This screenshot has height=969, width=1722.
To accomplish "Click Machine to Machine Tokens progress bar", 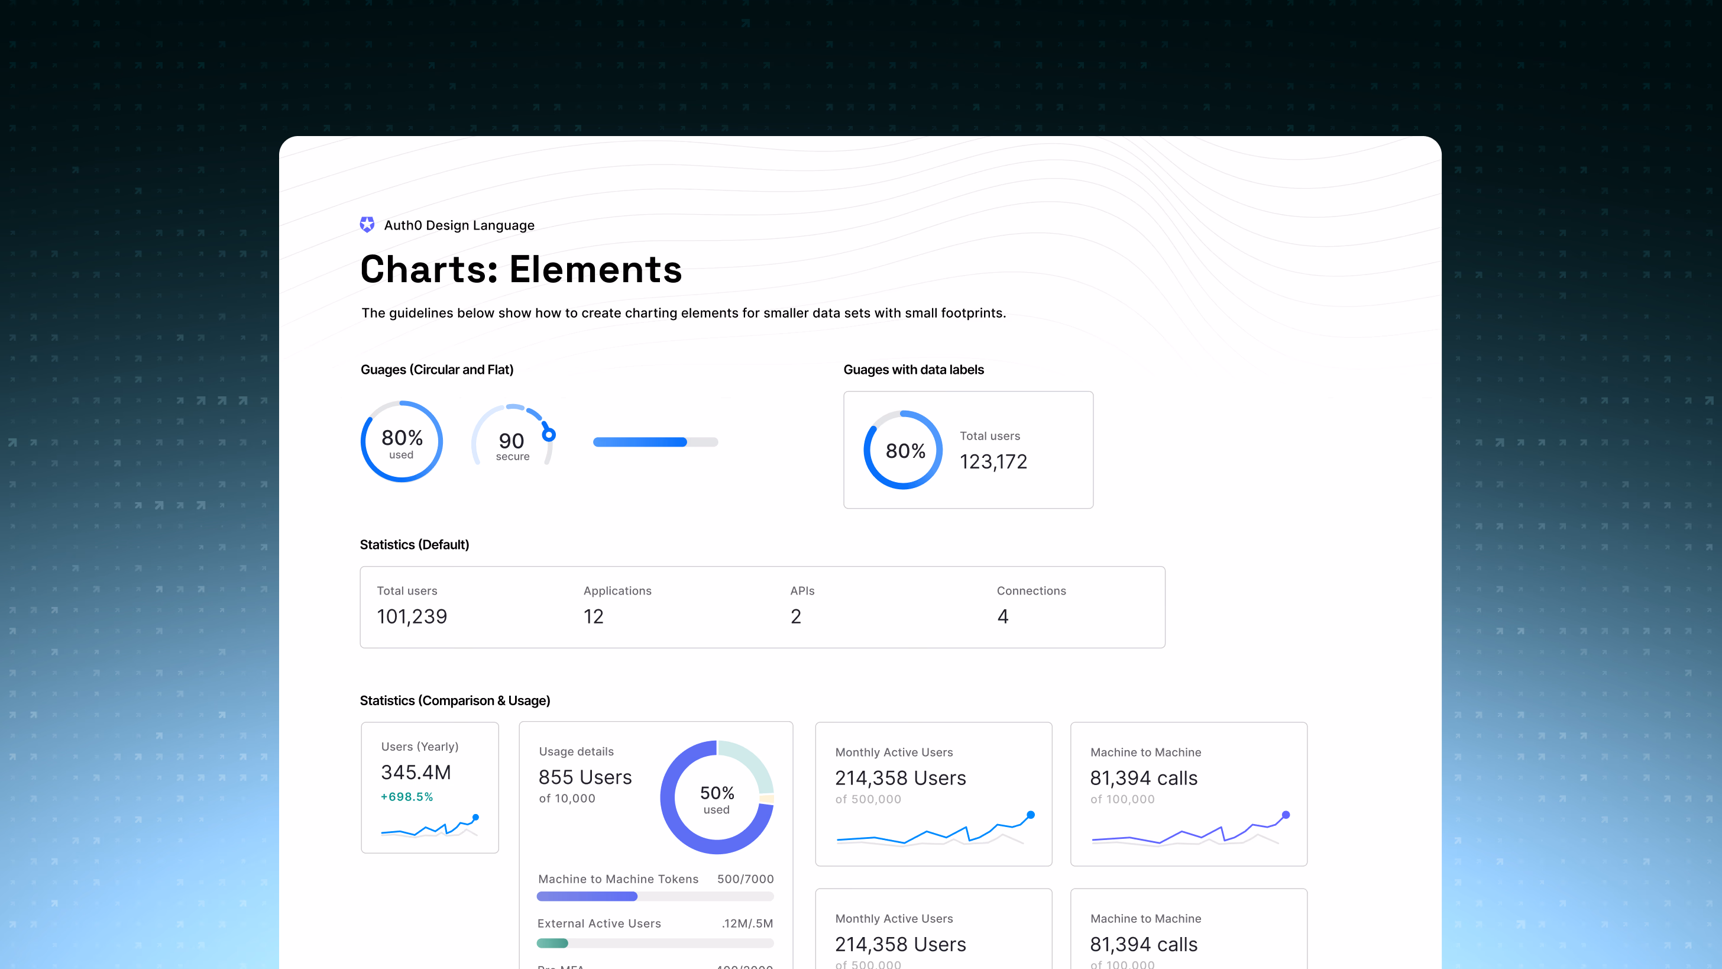I will coord(655,896).
